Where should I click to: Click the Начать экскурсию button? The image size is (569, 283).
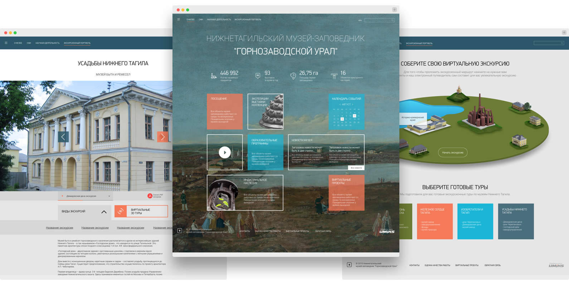pos(452,152)
